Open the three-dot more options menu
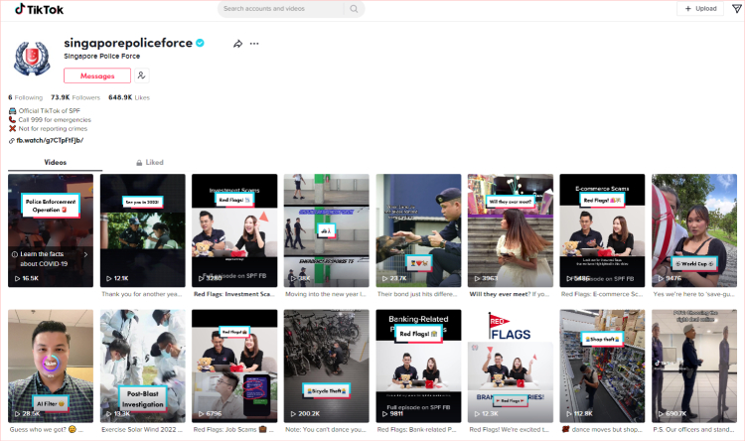Image resolution: width=745 pixels, height=441 pixels. (x=254, y=44)
